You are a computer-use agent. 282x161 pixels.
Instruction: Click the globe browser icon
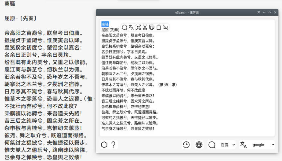[x=199, y=145]
